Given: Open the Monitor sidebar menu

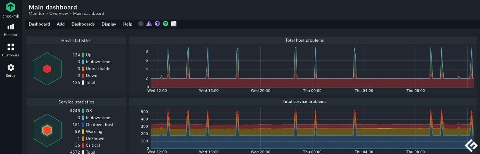Looking at the screenshot, I should 11,30.
